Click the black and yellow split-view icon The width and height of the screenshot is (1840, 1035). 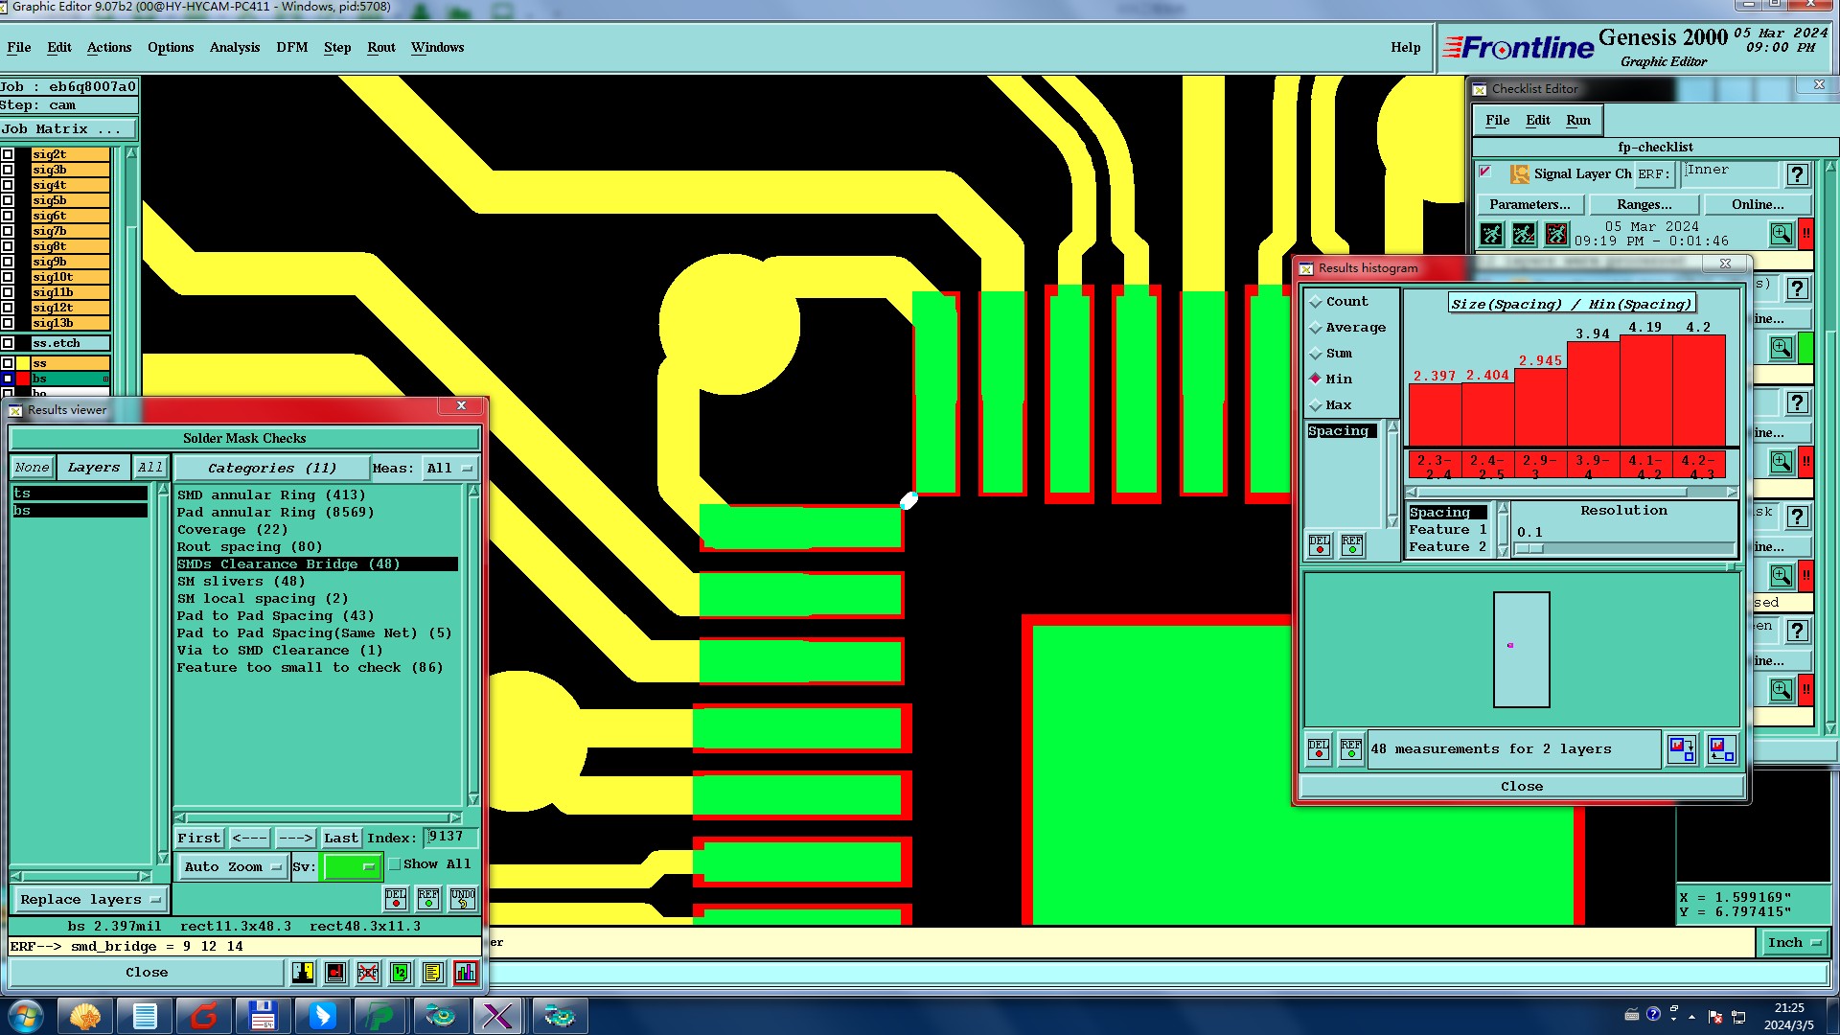pyautogui.click(x=303, y=973)
